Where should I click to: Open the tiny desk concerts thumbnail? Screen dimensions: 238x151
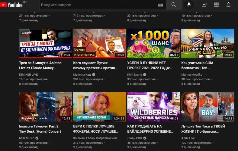coord(46,107)
